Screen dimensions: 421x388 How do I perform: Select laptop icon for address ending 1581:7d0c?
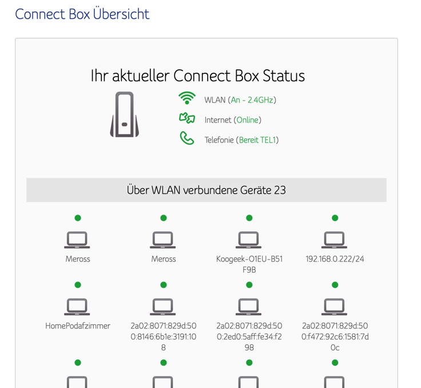coord(335,307)
